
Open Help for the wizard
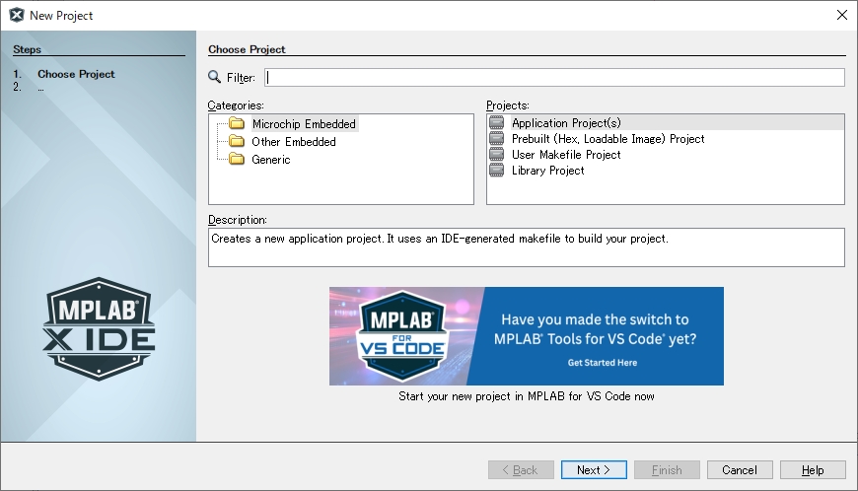813,470
